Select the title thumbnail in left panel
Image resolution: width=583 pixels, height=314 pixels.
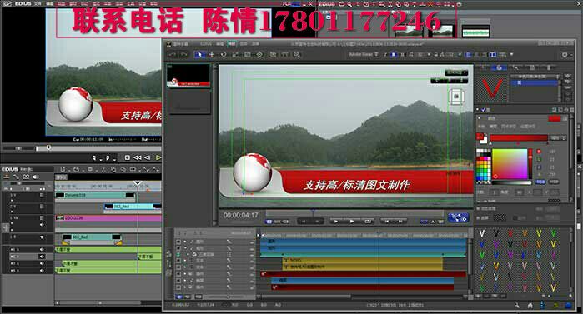(x=188, y=76)
